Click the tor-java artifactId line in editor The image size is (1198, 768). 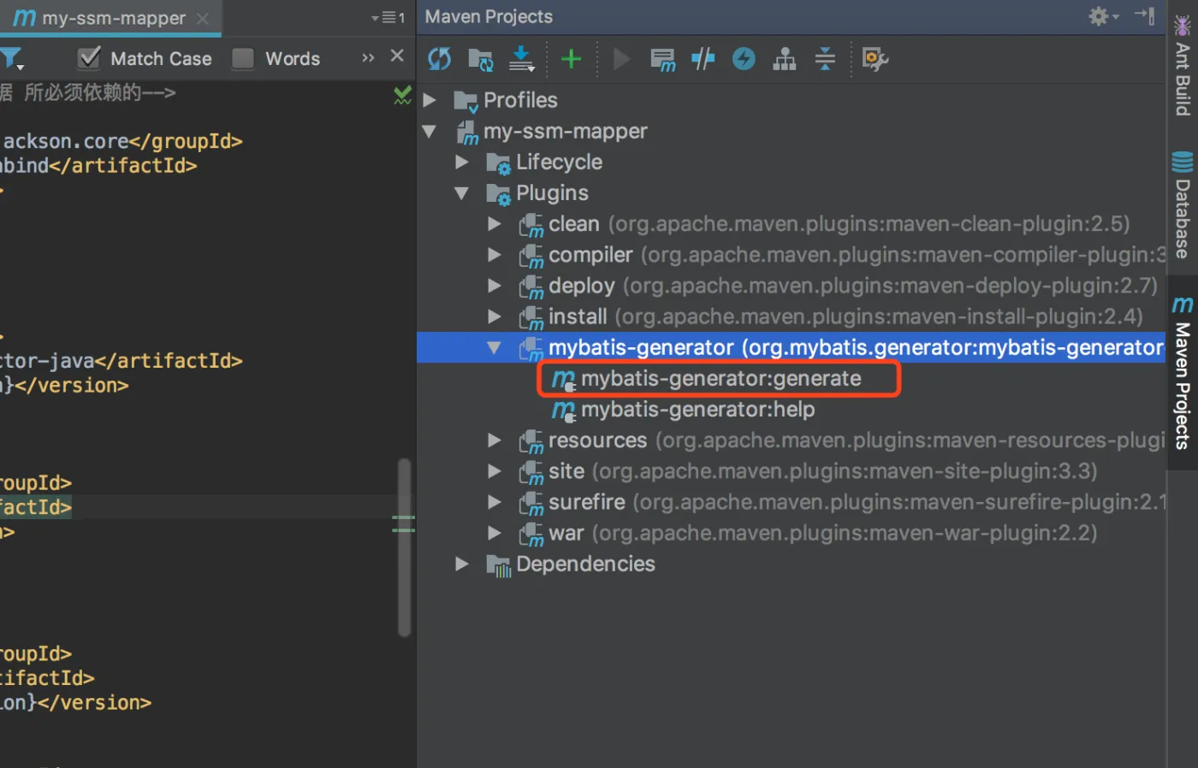coord(122,361)
